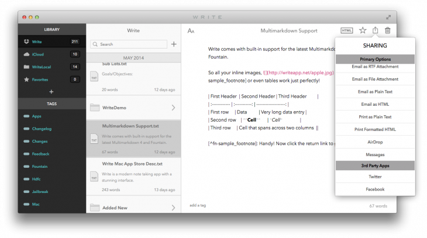
Task: Click the Favorites star icon in sidebar
Action: click(26, 80)
